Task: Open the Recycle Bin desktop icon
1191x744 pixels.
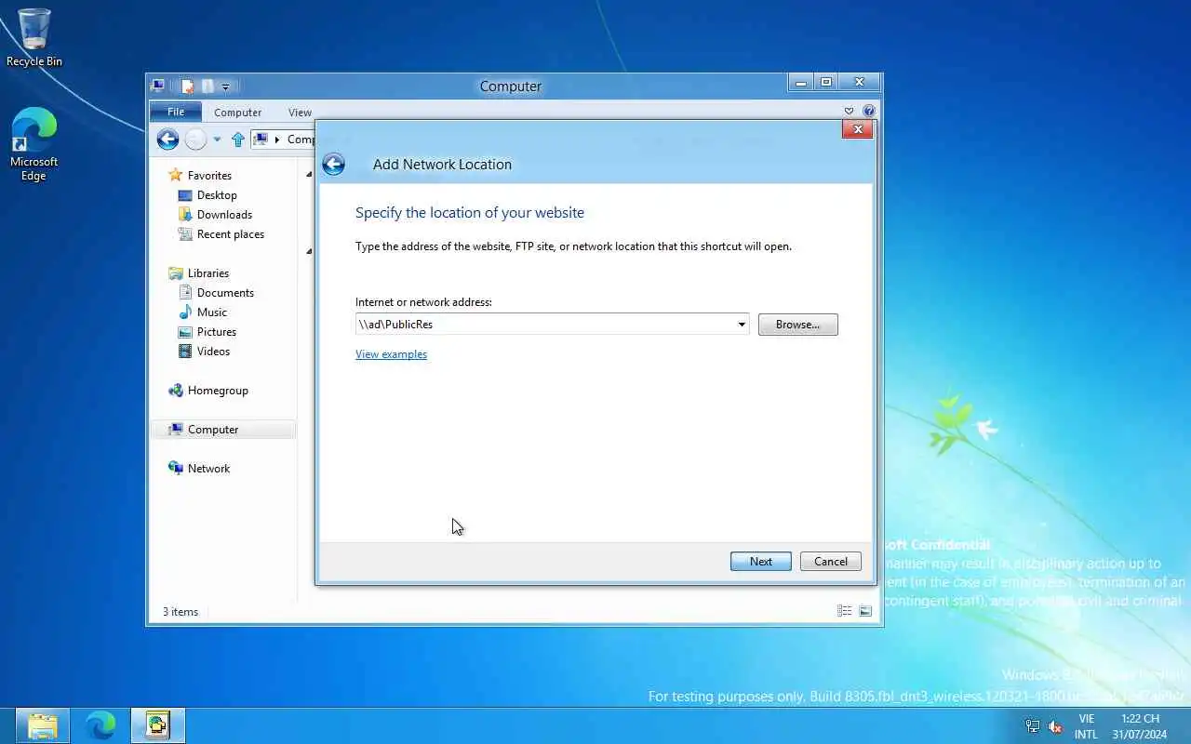Action: click(34, 38)
